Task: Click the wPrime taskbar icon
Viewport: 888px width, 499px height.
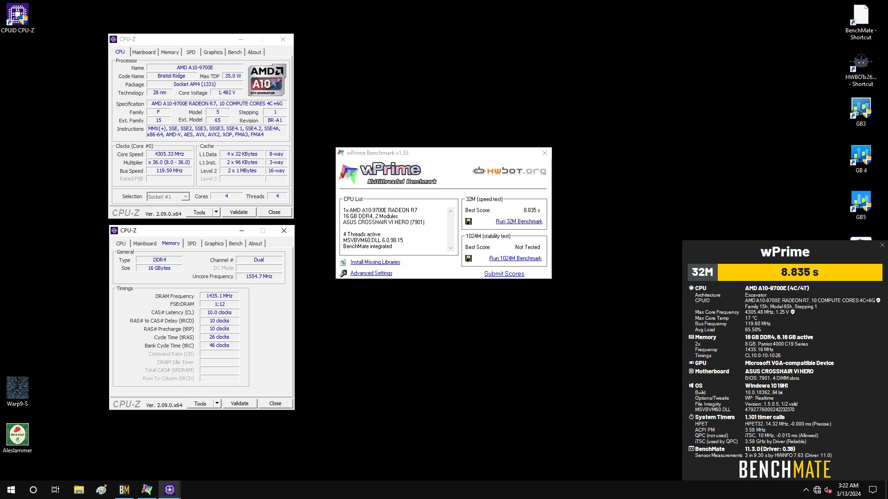Action: (x=147, y=490)
